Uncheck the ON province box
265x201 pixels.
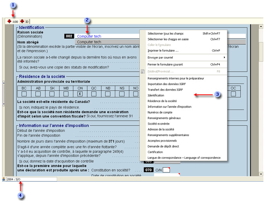point(80,94)
